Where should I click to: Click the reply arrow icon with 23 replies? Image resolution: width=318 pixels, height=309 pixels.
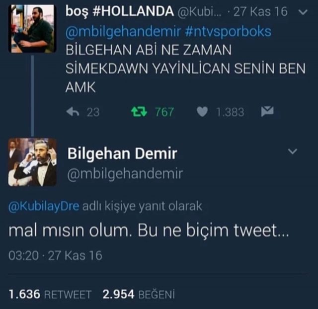pos(73,112)
